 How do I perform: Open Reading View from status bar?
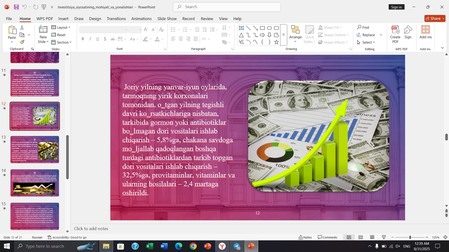coord(372,237)
